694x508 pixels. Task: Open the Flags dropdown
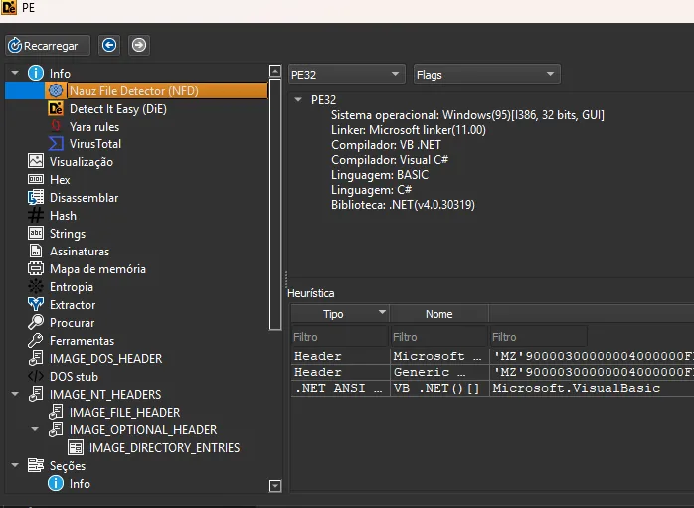[x=486, y=75]
